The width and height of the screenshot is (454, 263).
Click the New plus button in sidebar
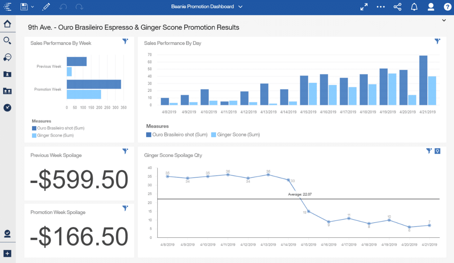(7, 254)
